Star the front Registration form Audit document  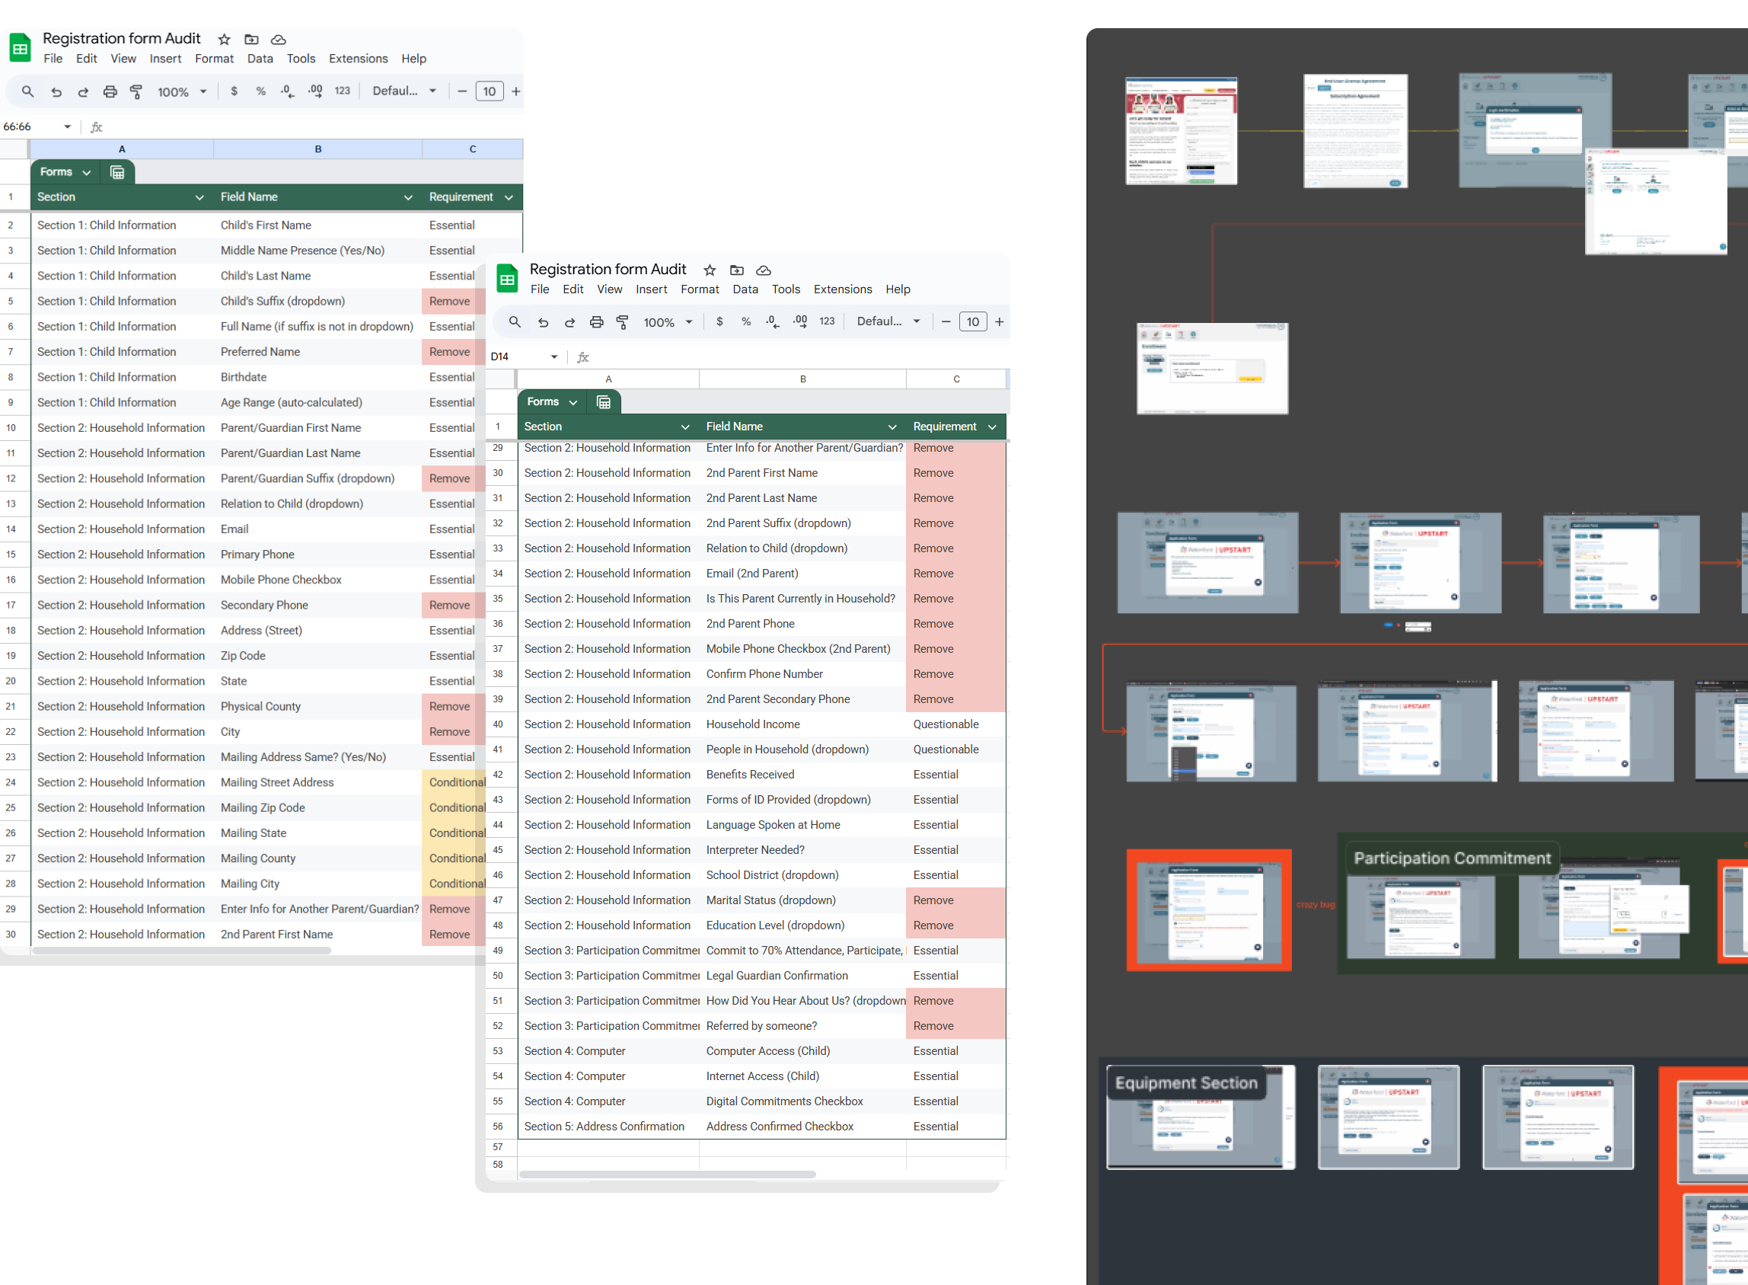[x=709, y=270]
